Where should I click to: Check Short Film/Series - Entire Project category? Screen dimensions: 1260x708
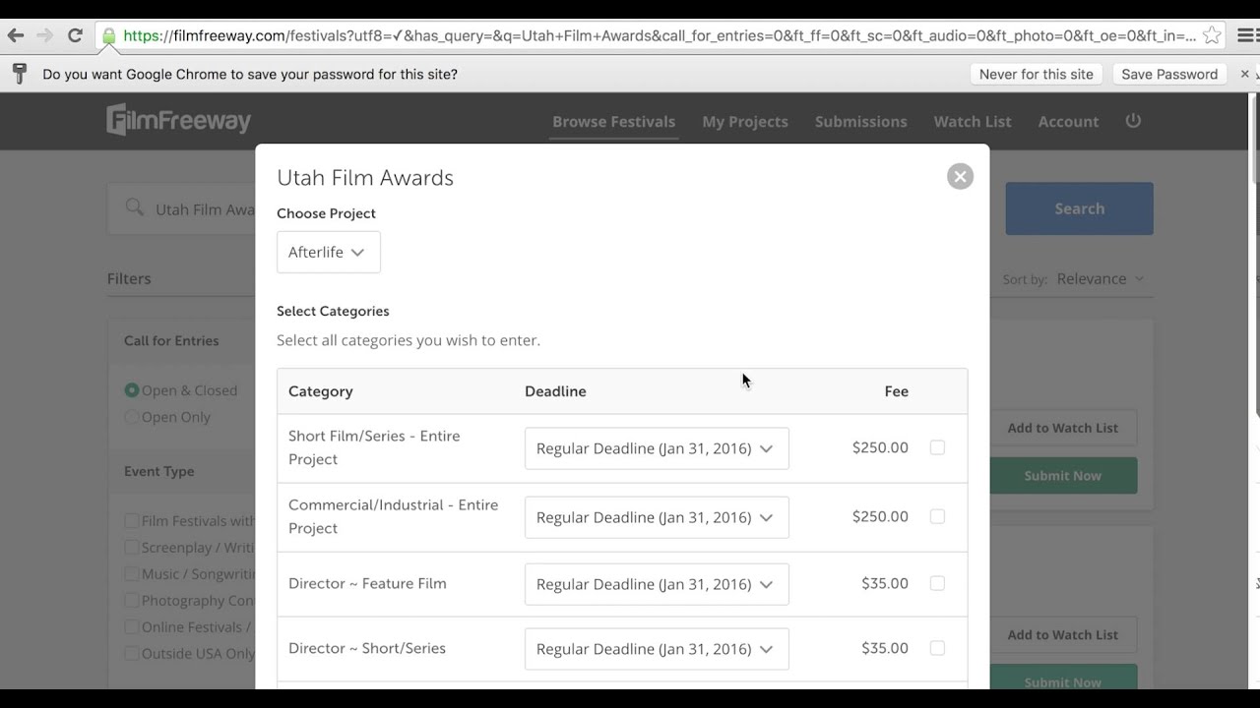click(x=937, y=447)
